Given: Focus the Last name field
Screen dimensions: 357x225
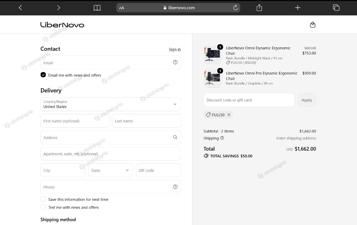Looking at the screenshot, I should point(146,121).
